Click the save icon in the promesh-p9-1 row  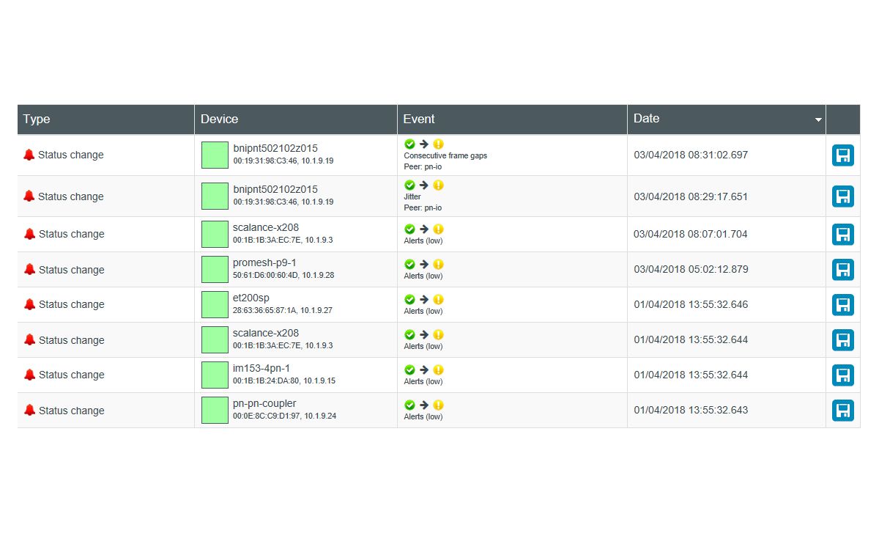842,270
